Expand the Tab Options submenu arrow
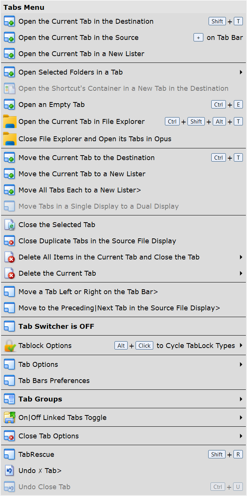247x496 pixels. (241, 365)
